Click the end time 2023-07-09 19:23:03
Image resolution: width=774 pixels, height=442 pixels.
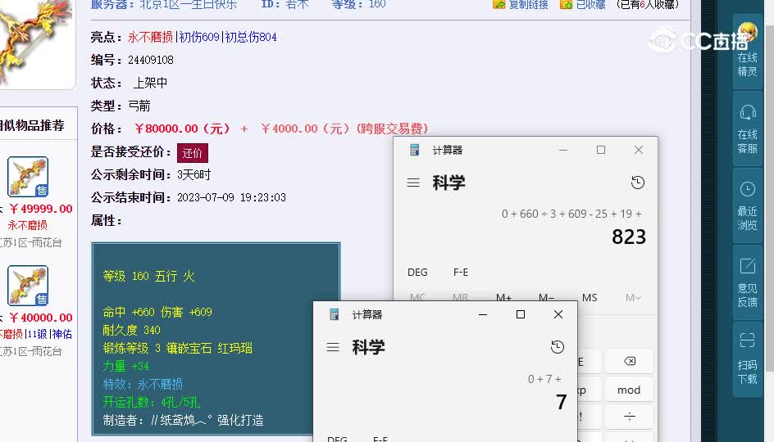(231, 197)
